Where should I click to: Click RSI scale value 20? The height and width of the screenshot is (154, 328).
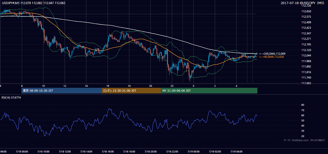point(303,136)
